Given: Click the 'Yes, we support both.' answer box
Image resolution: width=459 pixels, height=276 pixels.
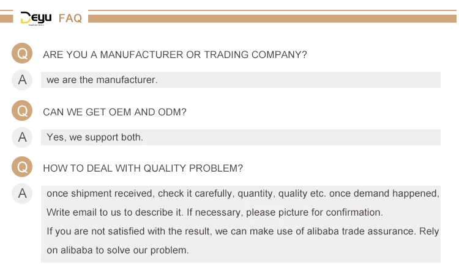Looking at the screenshot, I should pos(241,137).
